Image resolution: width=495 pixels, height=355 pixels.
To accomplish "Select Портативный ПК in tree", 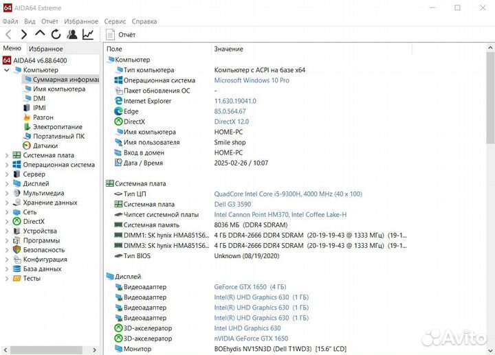I will click(58, 136).
